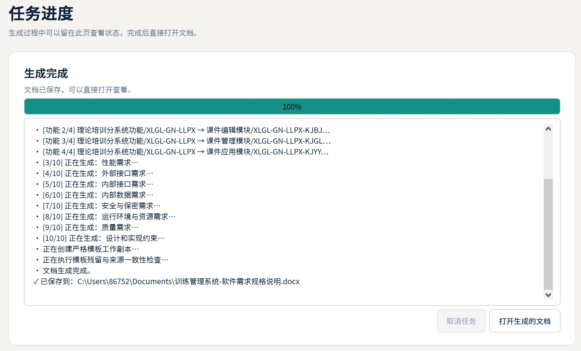The width and height of the screenshot is (581, 351).
Task: Click log line 正在创建严格模板工作副本
Action: pos(91,249)
